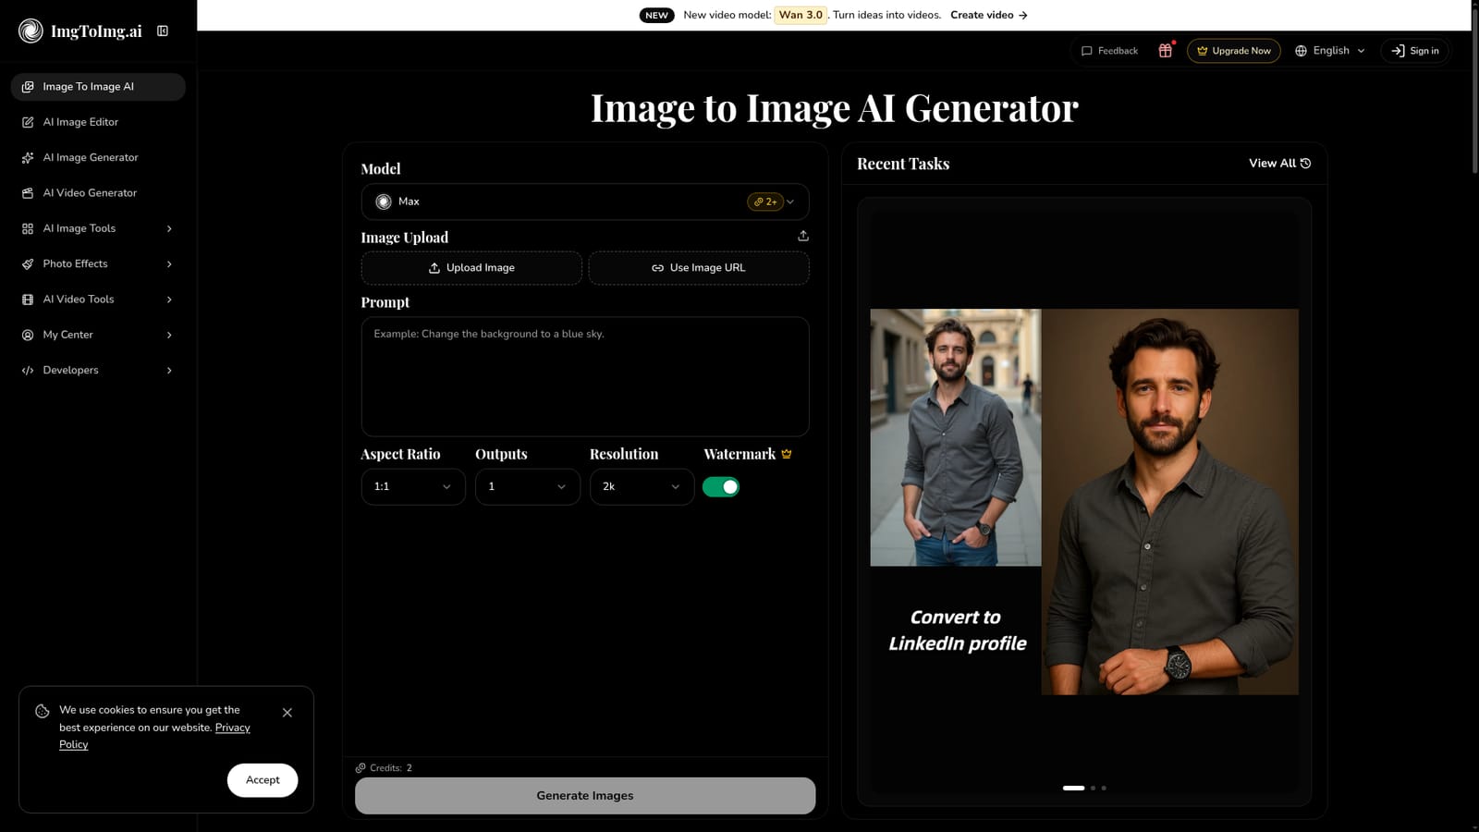Select the third carousel dot indicator
The width and height of the screenshot is (1479, 832).
[1104, 789]
